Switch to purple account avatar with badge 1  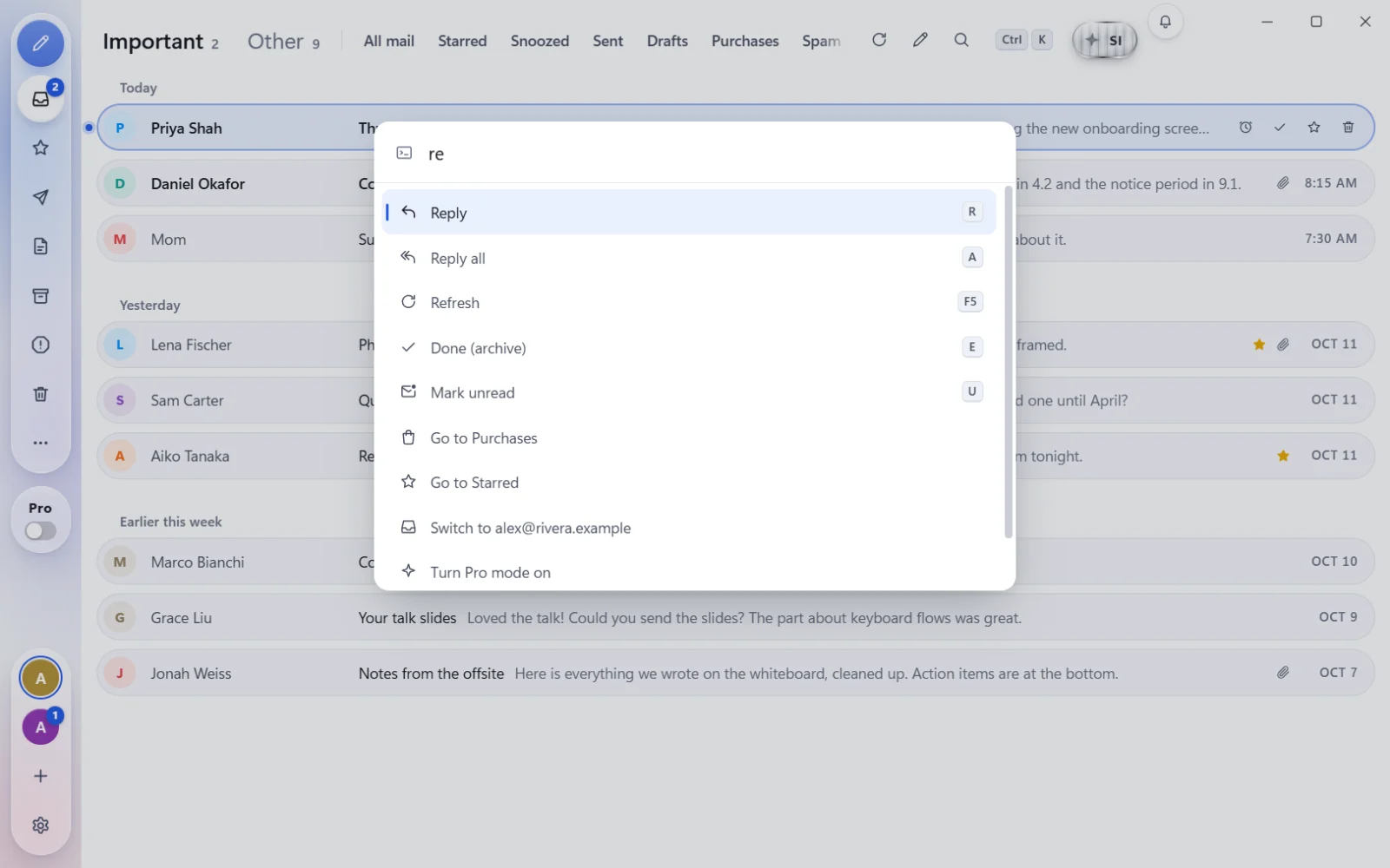point(41,727)
